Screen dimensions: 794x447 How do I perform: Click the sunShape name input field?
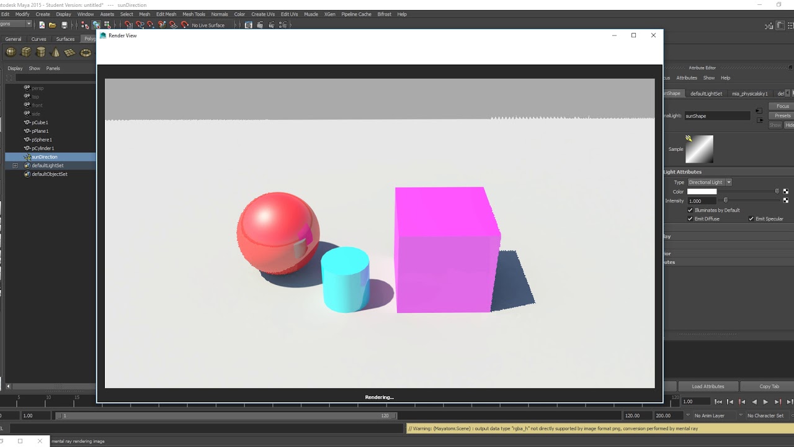tap(716, 115)
